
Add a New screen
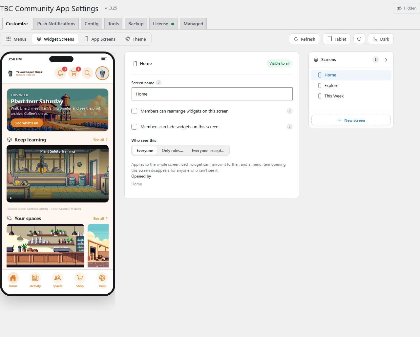(351, 120)
